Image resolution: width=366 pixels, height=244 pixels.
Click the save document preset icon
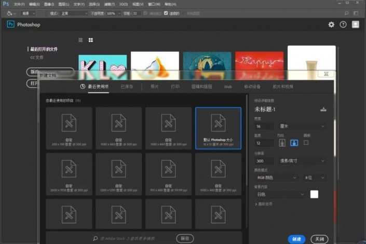pyautogui.click(x=323, y=109)
